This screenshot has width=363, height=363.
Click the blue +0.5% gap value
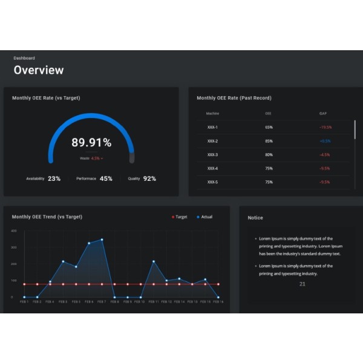pos(325,141)
